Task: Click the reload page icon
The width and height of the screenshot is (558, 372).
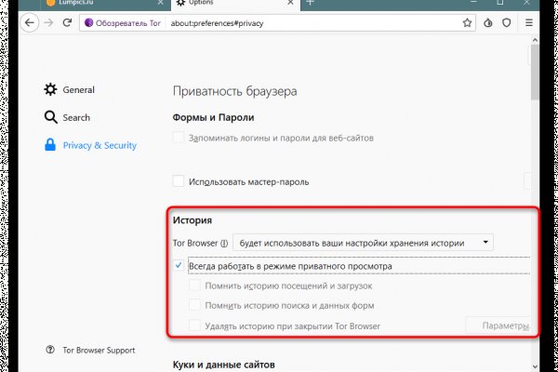Action: (67, 26)
